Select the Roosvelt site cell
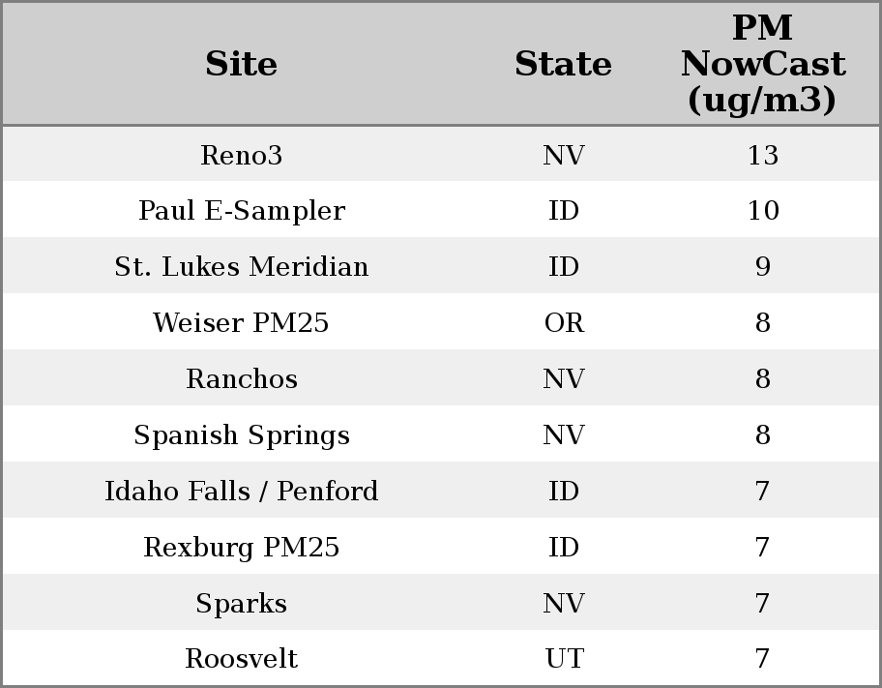 pos(241,659)
